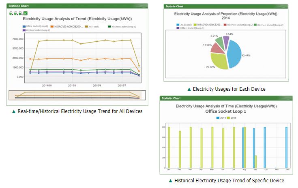Toggle Office Socket(Loop 1) in pie legend
298x188 pixels.
(x=191, y=28)
